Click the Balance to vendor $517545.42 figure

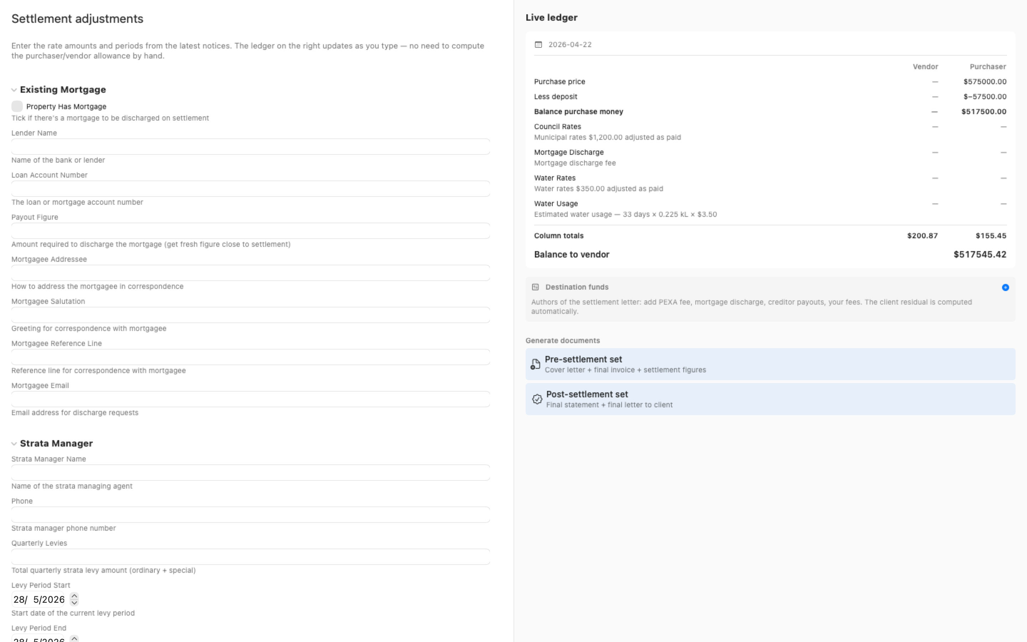(980, 254)
